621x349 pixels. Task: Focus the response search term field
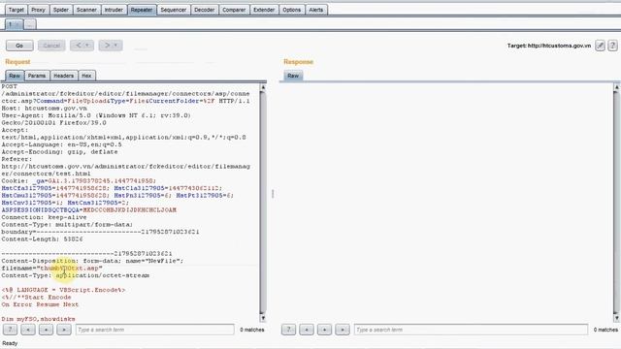pos(471,330)
